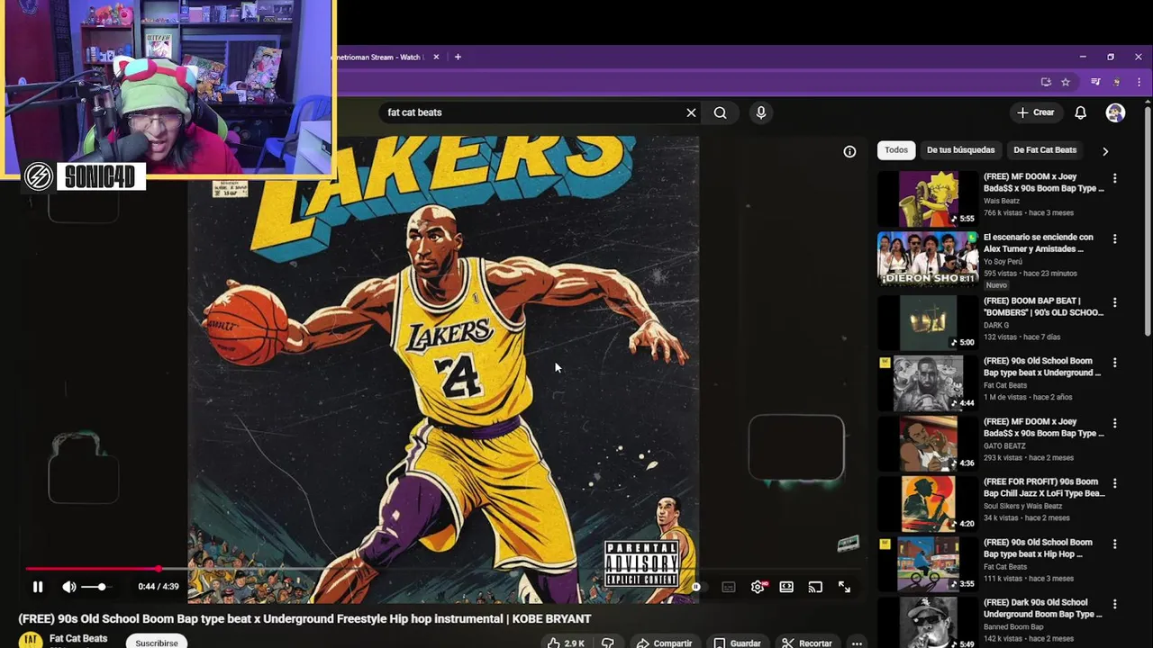Bookmark this page with star icon

coord(1066,82)
